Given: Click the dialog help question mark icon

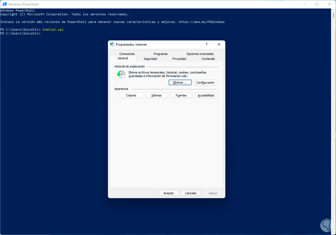Looking at the screenshot, I should click(x=207, y=44).
